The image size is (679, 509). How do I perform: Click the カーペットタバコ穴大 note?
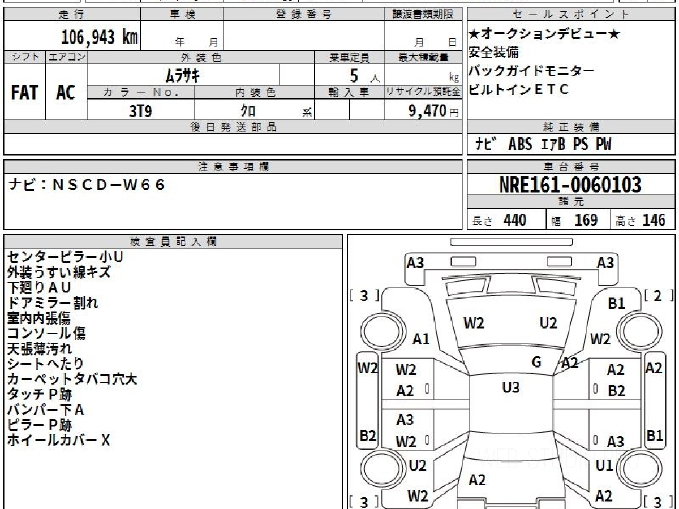(72, 379)
